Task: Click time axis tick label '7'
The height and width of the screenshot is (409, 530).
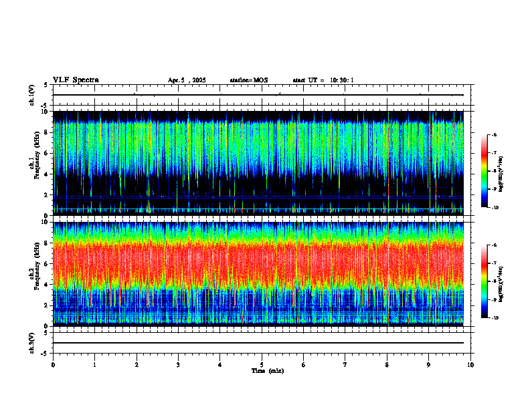Action: click(x=345, y=365)
